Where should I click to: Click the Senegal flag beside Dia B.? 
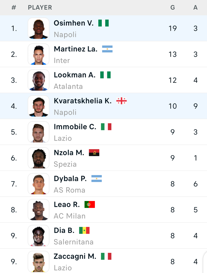point(84,230)
